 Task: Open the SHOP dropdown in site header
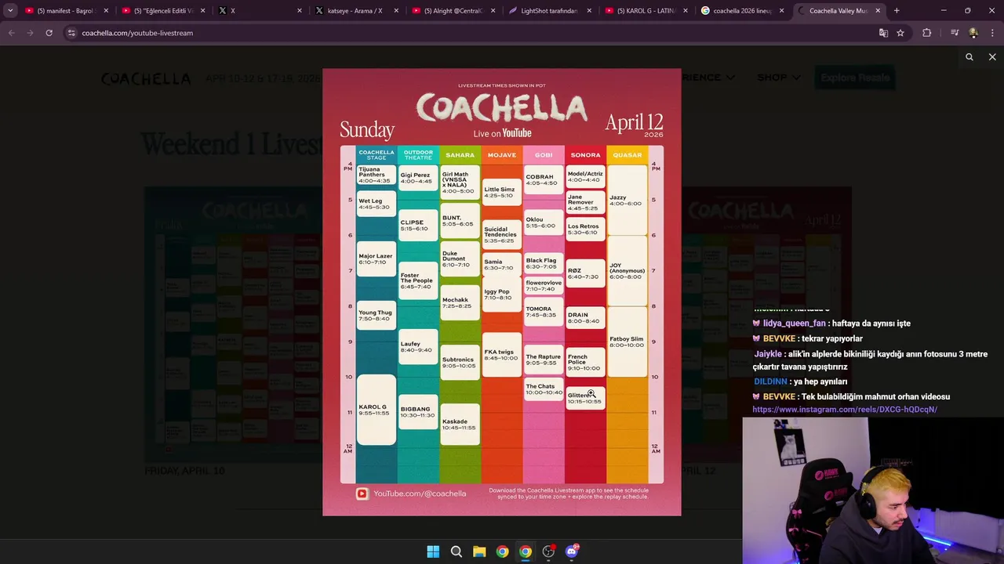point(779,78)
